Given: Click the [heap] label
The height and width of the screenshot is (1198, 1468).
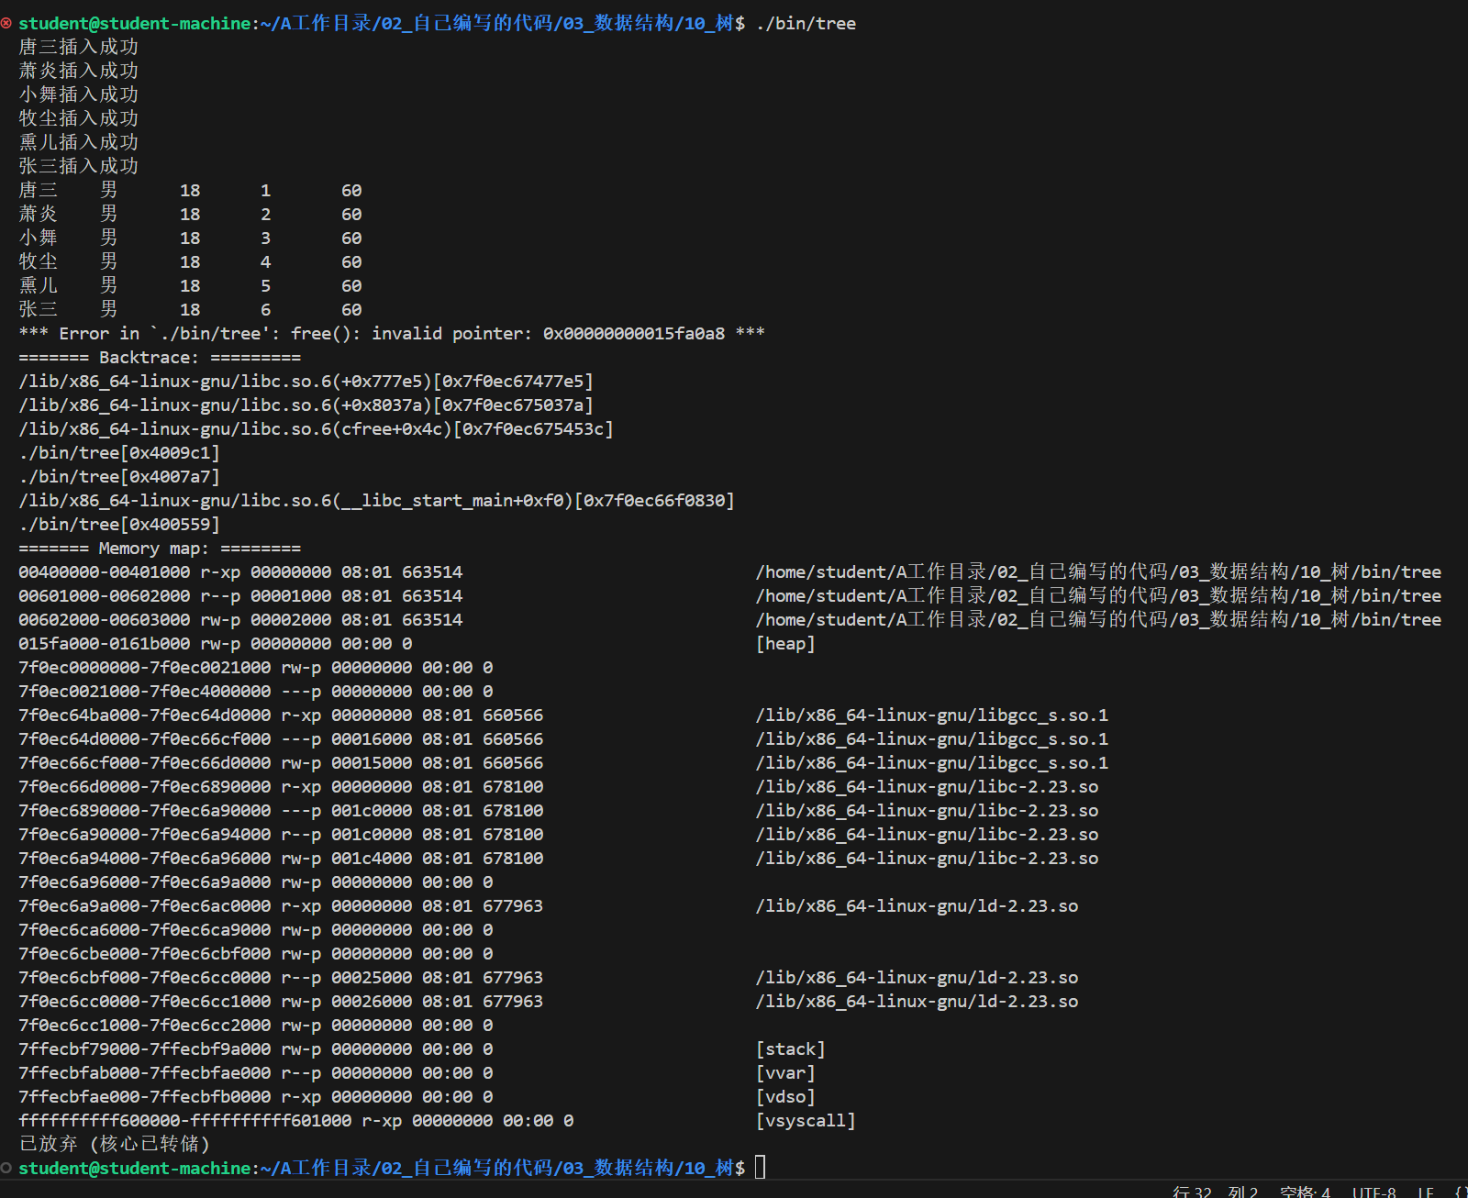Looking at the screenshot, I should (786, 643).
